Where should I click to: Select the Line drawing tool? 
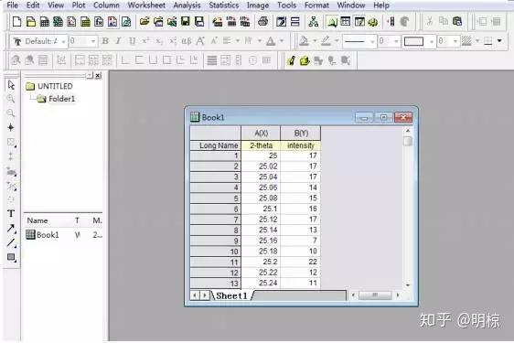click(11, 242)
